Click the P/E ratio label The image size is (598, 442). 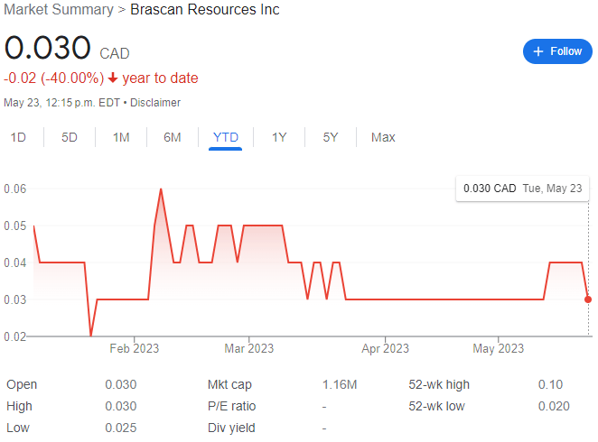click(232, 406)
